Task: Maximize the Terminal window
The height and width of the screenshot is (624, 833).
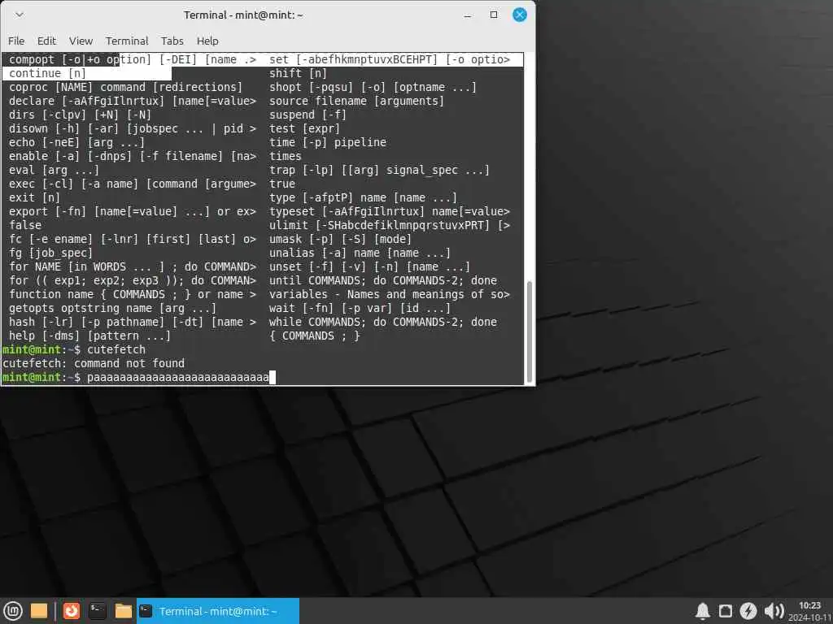Action: (x=494, y=15)
